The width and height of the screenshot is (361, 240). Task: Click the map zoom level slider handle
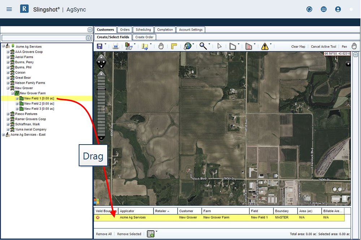point(101,89)
